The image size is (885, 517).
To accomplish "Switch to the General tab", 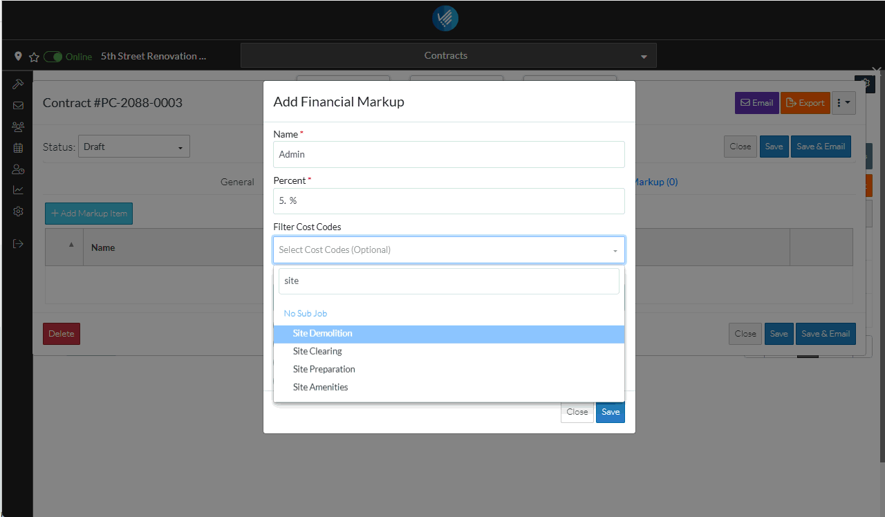I will (x=237, y=182).
